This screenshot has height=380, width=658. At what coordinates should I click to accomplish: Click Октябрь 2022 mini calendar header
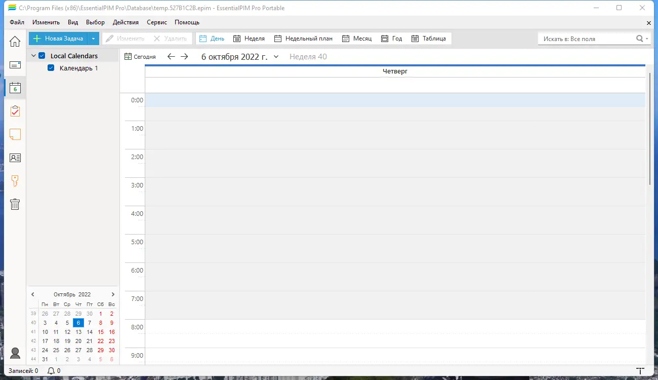[x=72, y=294]
